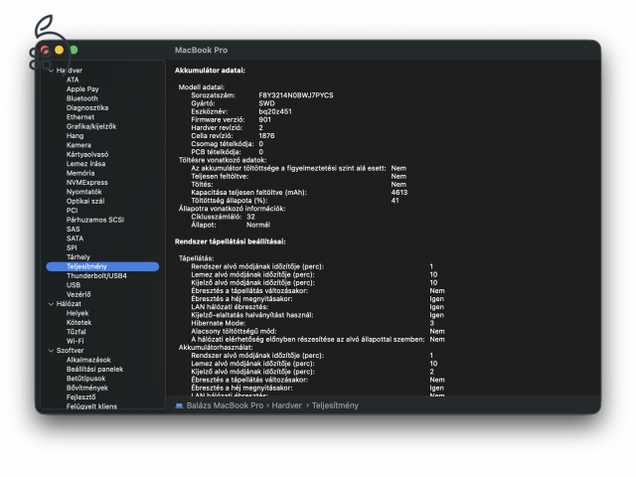This screenshot has height=477, width=636.
Task: Minimize the window with the yellow button
Action: pos(59,50)
